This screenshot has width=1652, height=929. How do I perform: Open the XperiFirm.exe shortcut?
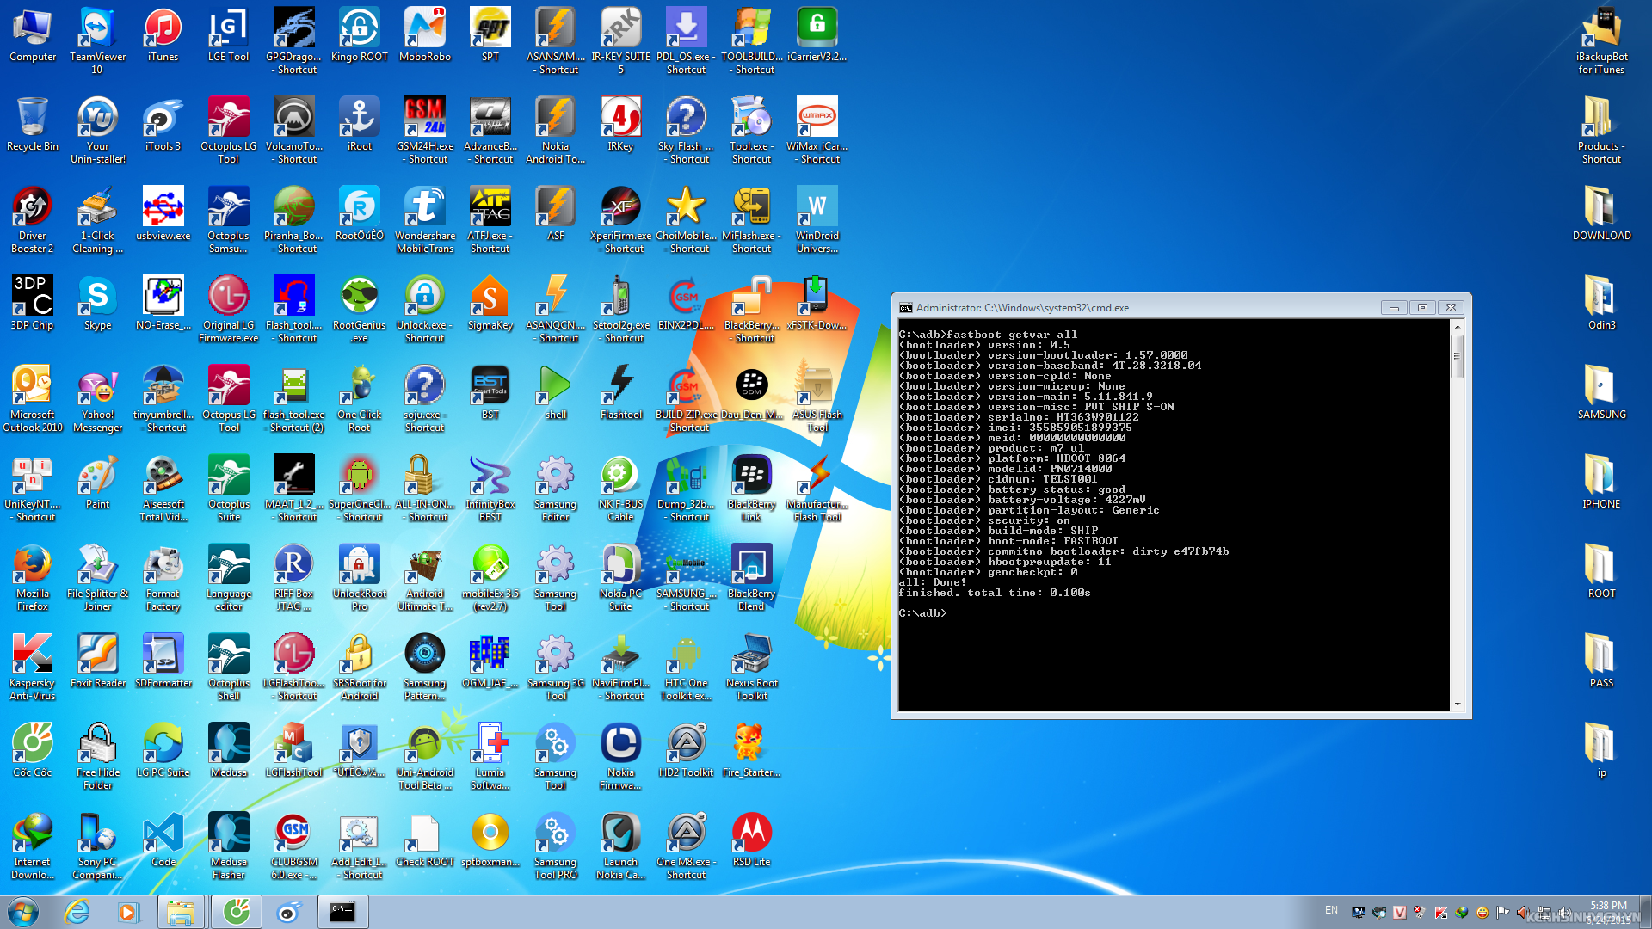click(x=620, y=219)
